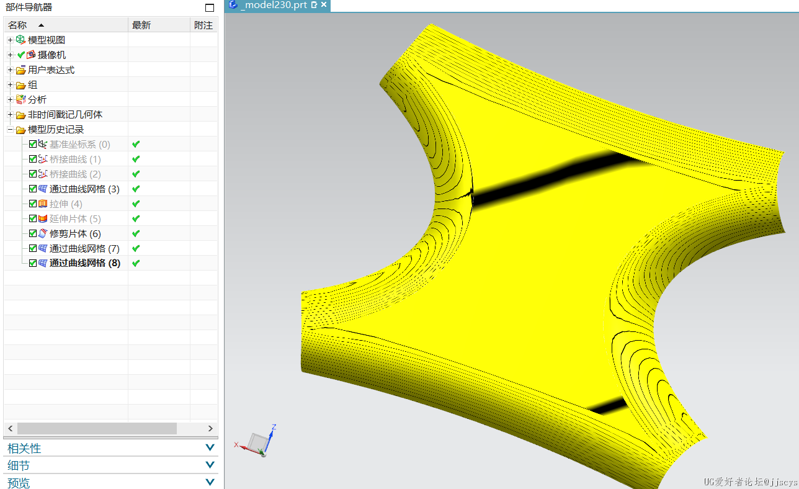This screenshot has width=799, height=489.
Task: Click the part file icon on _model230.prt tab
Action: point(233,5)
